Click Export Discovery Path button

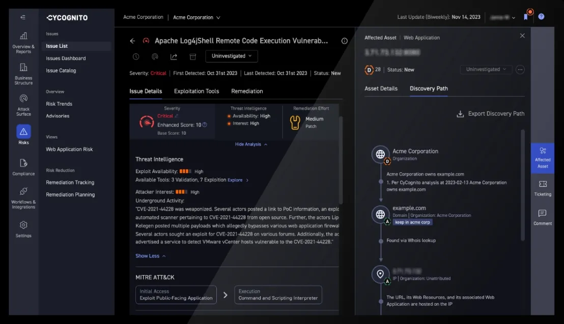pos(490,114)
